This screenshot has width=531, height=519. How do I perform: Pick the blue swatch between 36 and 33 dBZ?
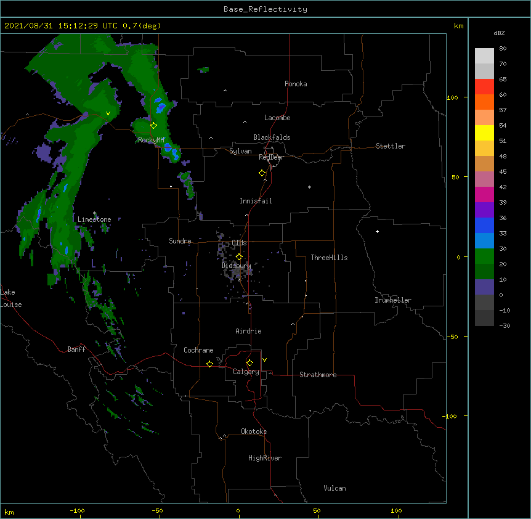click(484, 226)
